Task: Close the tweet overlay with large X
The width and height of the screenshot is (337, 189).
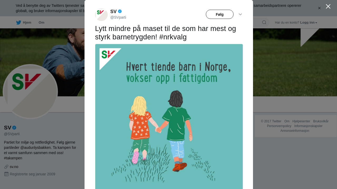Action: [328, 6]
